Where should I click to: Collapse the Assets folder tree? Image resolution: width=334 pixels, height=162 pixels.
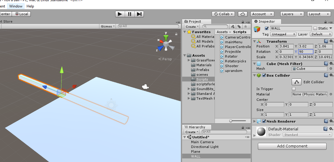tap(184, 55)
